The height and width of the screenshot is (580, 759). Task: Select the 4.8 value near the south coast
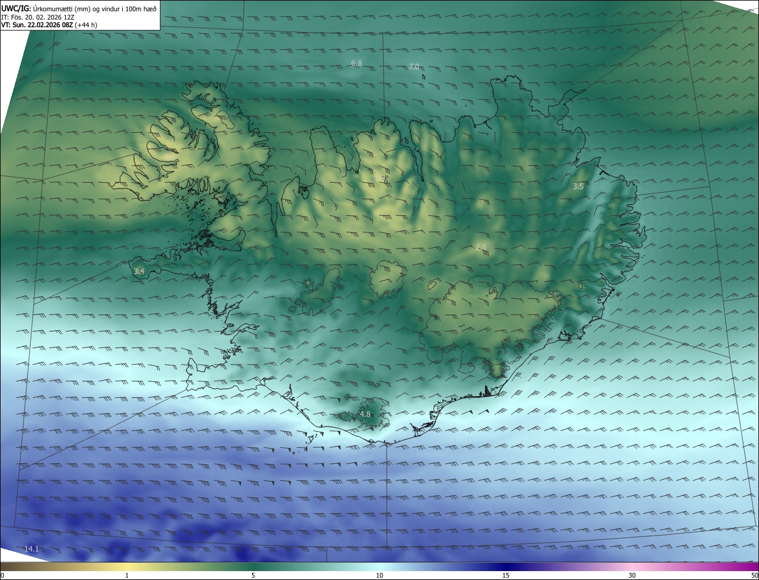(365, 415)
